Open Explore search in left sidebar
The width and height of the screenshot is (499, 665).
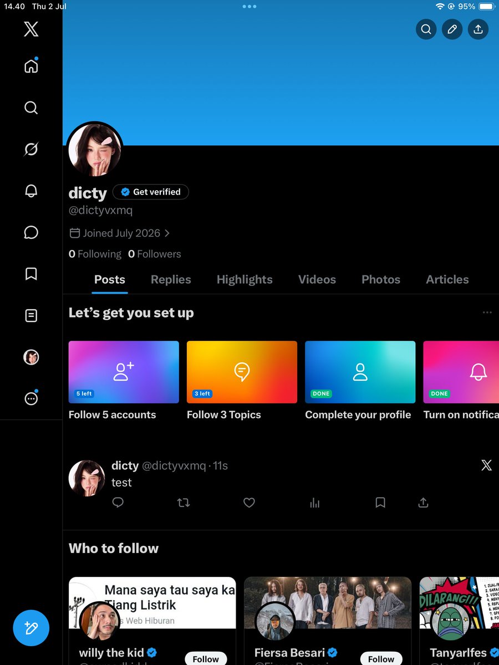(31, 108)
